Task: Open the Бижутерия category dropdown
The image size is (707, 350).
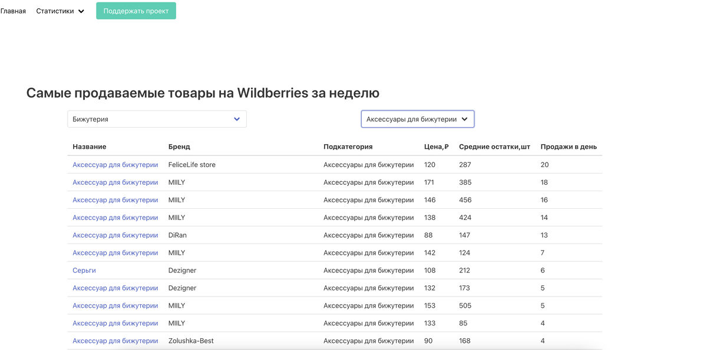Action: (157, 119)
